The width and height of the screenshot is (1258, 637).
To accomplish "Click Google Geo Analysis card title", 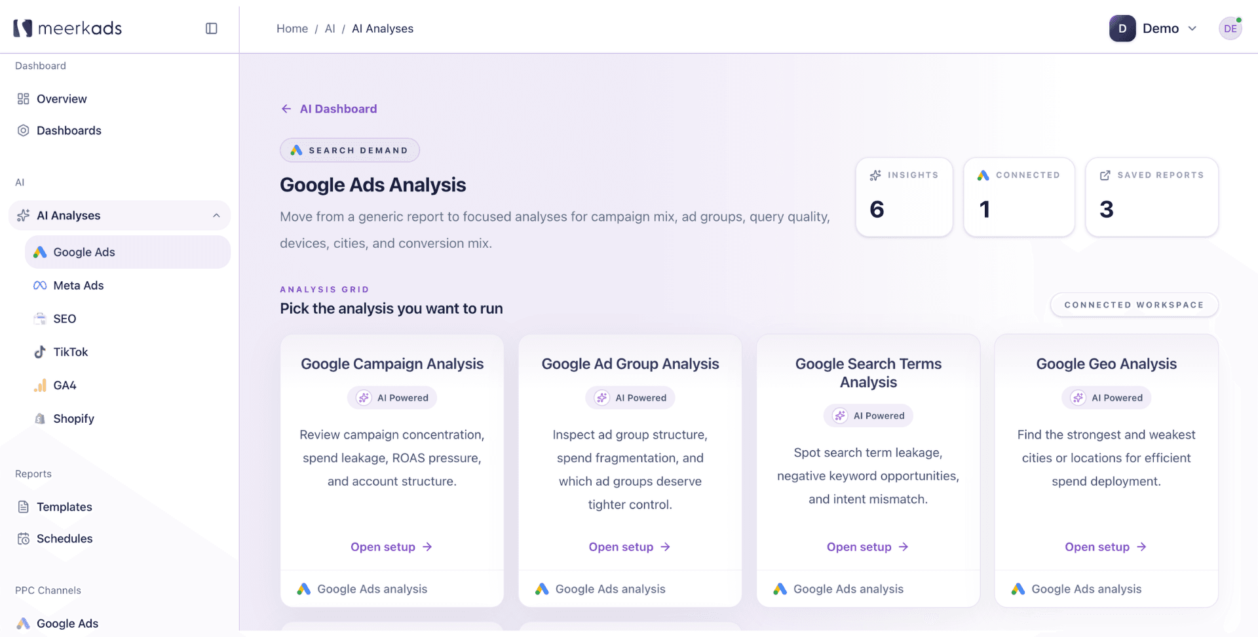I will click(x=1106, y=364).
